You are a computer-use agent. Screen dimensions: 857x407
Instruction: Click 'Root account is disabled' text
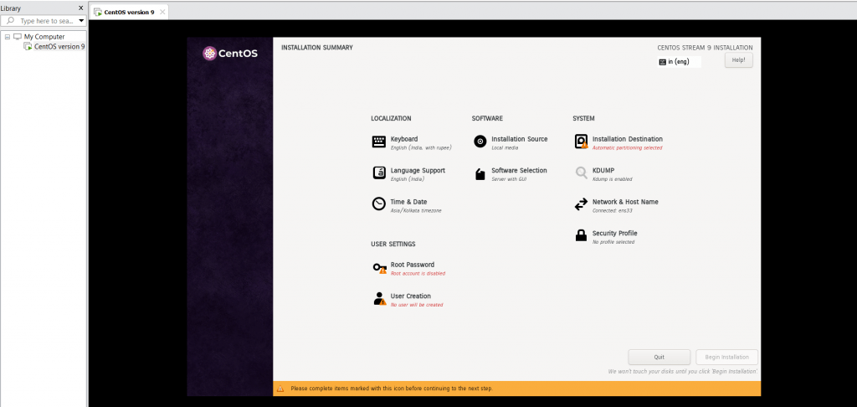[x=418, y=274]
